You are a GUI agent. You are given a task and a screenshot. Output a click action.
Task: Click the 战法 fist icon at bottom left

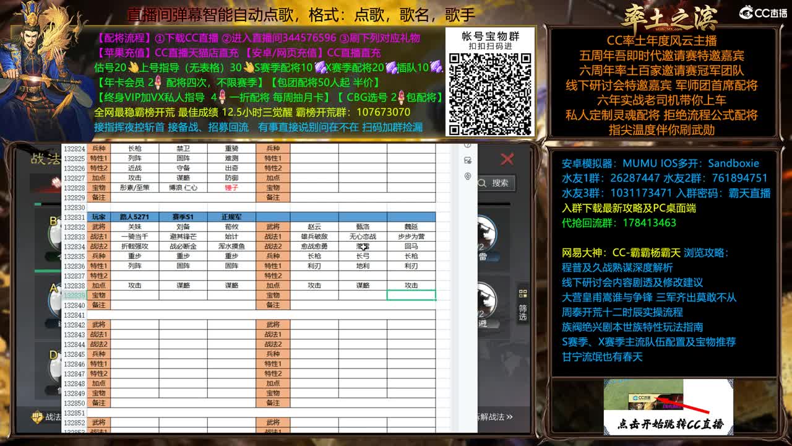coord(38,417)
